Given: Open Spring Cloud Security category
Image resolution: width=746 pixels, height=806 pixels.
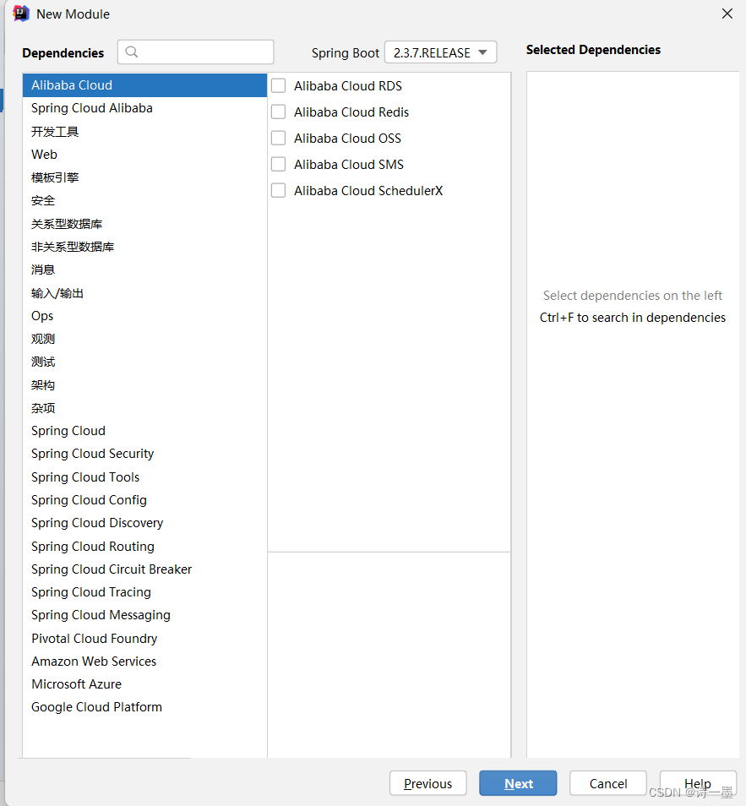Looking at the screenshot, I should [144, 454].
